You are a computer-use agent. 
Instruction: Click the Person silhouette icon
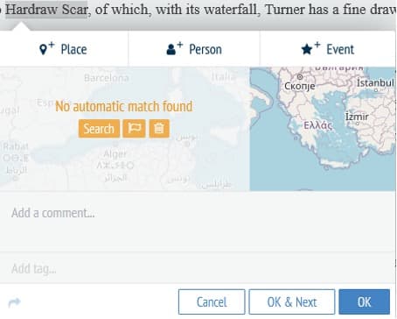pyautogui.click(x=174, y=48)
